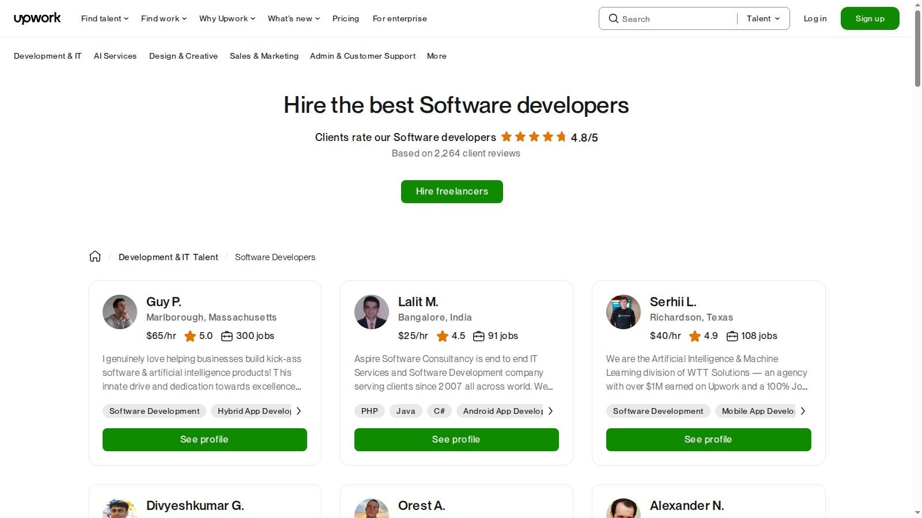Click the Hire freelancers button
This screenshot has width=922, height=518.
452,191
